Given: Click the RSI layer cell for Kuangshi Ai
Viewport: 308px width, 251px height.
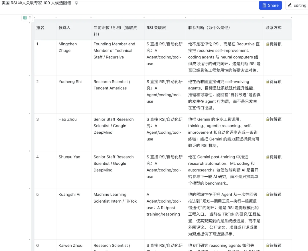Looking at the screenshot, I should click(165, 214).
